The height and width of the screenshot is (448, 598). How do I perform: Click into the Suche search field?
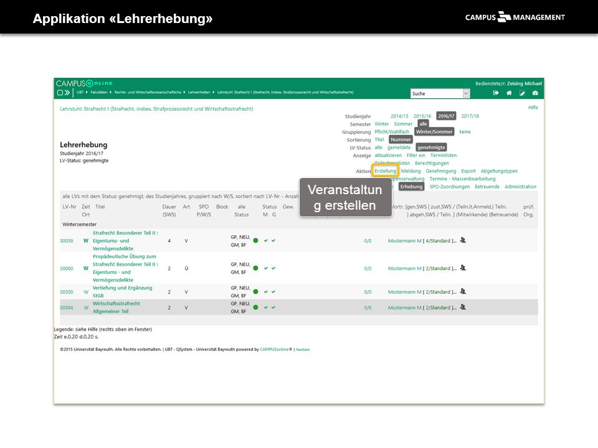pos(437,93)
